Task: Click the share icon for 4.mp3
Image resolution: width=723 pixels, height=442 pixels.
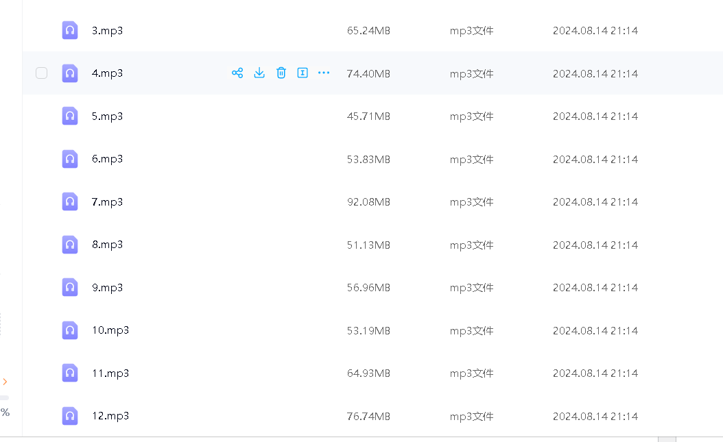Action: (237, 73)
